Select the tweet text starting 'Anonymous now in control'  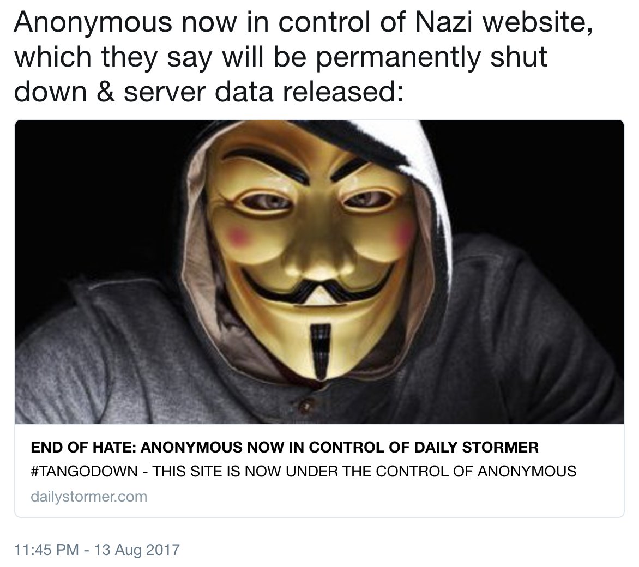point(303,57)
